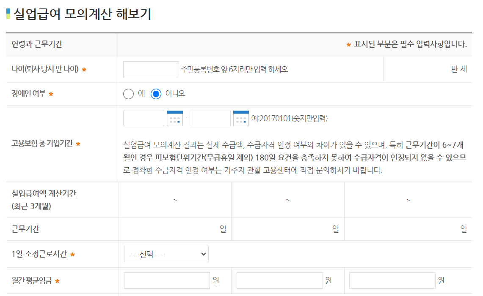
Task: Open the end date calendar picker
Action: click(x=241, y=118)
